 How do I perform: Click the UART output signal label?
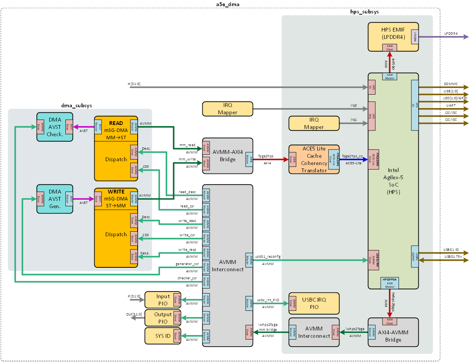click(451, 105)
